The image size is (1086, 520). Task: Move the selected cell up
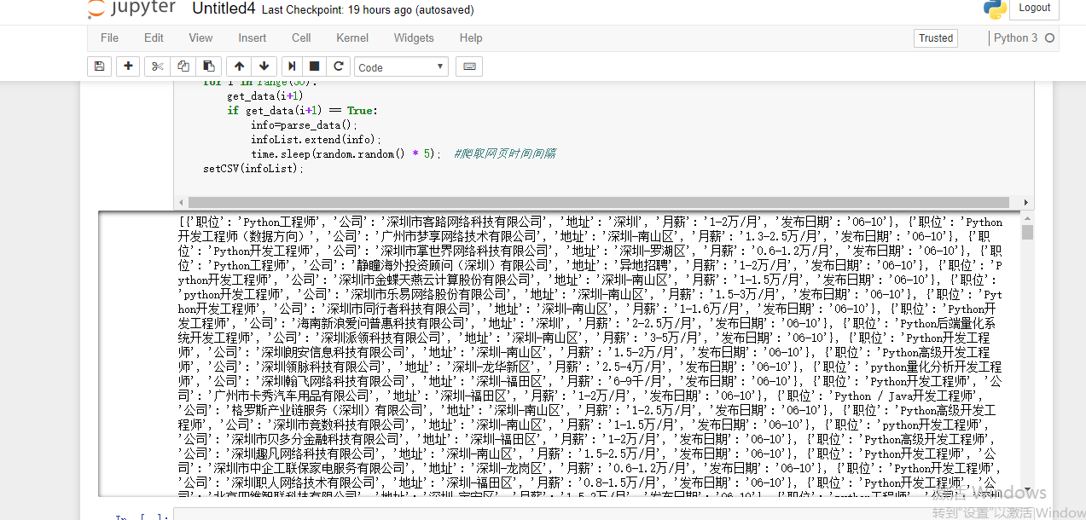[x=239, y=66]
